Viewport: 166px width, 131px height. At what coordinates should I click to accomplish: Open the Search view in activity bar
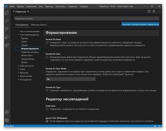coord(7,20)
